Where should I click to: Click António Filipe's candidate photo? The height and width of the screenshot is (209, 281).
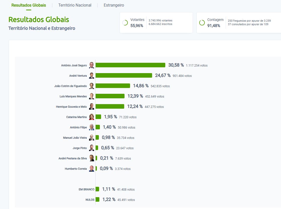[92, 127]
